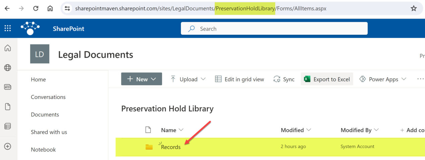Image resolution: width=425 pixels, height=160 pixels.
Task: Select Shared with us in navigation
Action: pos(49,132)
